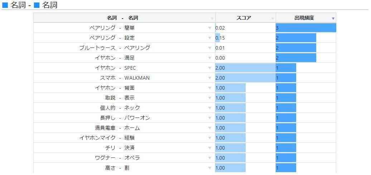Click arrow beside イヤホン - SPEC
Image resolution: width=371 pixels, height=175 pixels.
click(209, 68)
